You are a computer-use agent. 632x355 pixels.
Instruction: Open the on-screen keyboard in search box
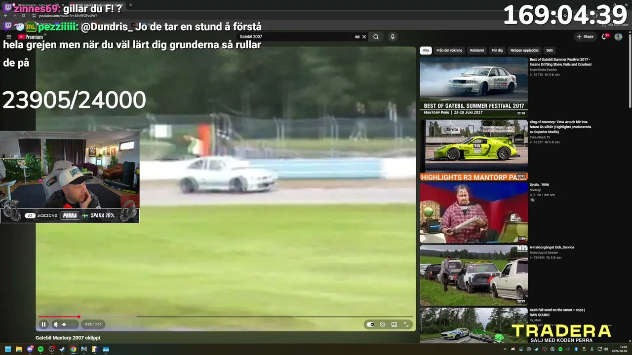coord(357,37)
